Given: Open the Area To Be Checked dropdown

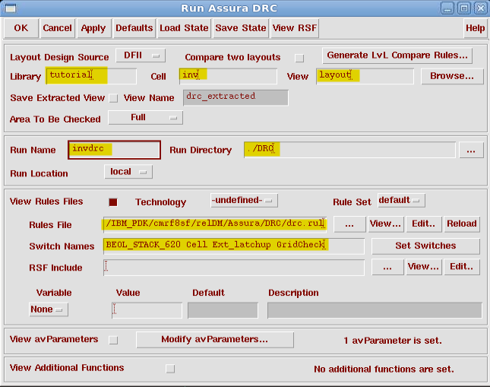Looking at the screenshot, I should click(x=145, y=118).
